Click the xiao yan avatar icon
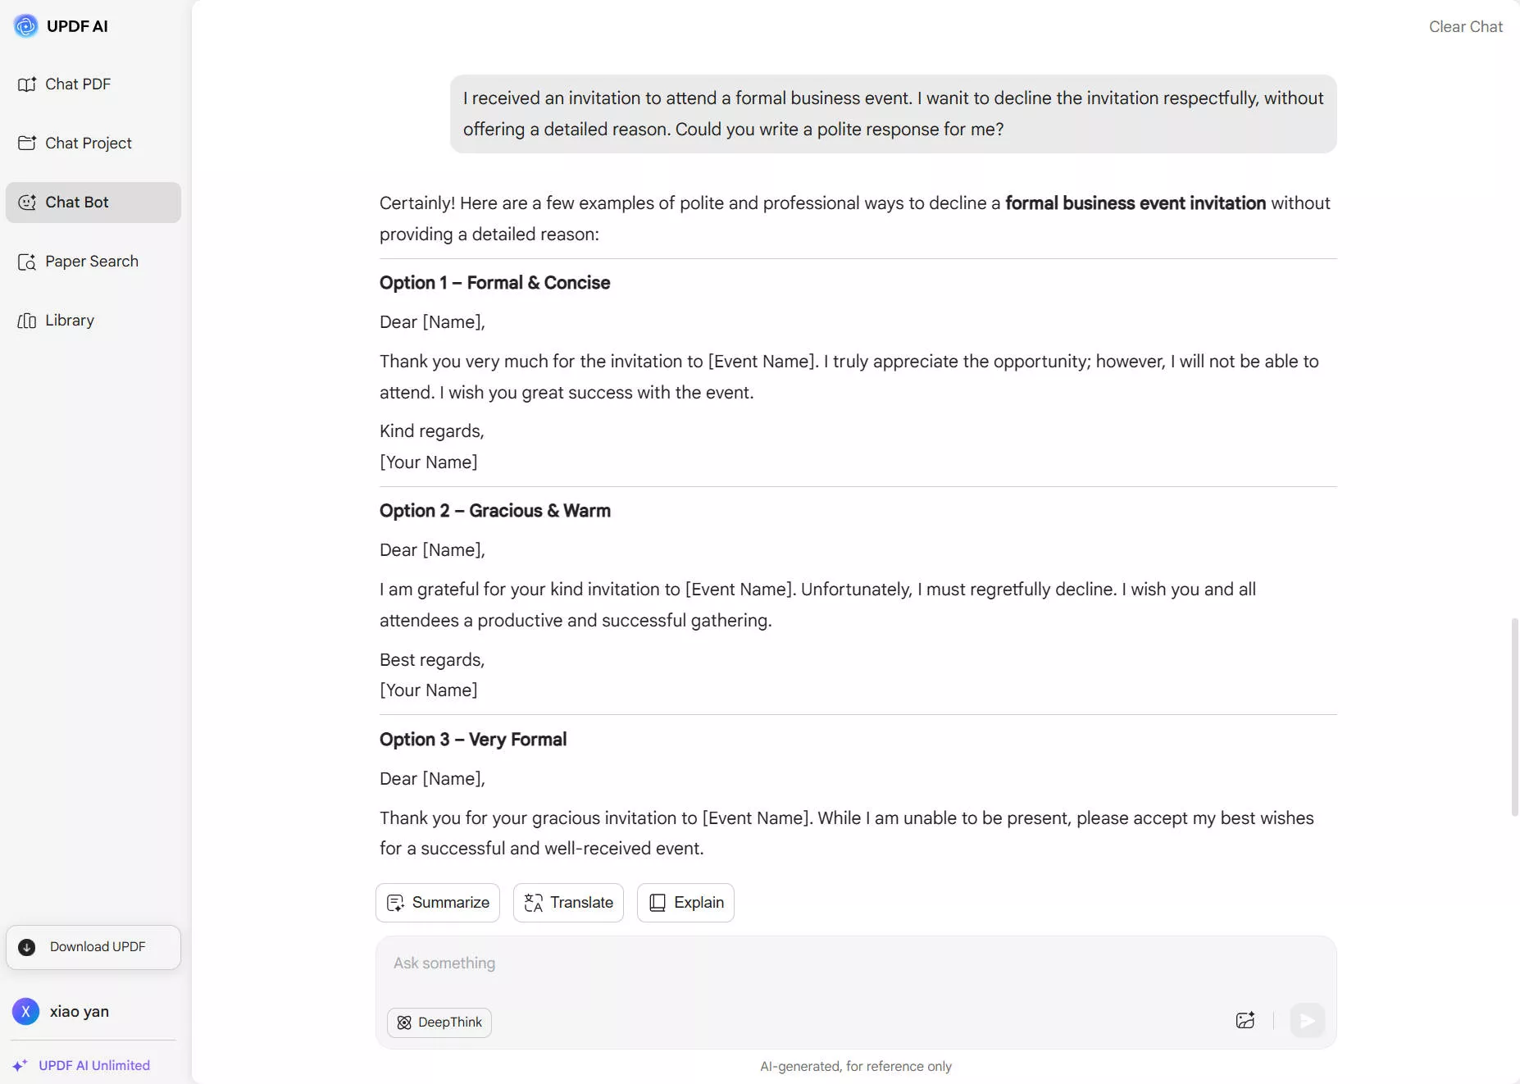The width and height of the screenshot is (1520, 1084). [x=25, y=1012]
